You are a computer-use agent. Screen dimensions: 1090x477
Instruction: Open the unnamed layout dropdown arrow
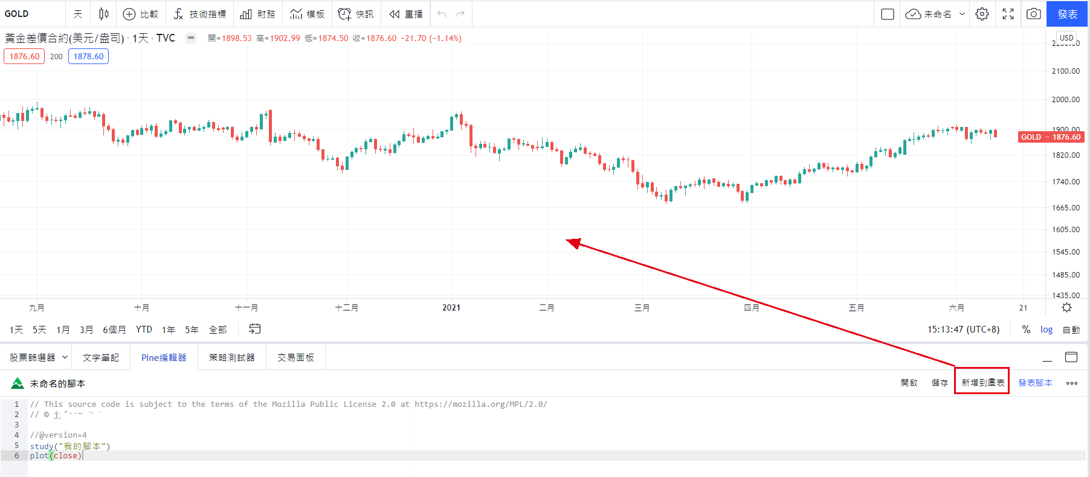pos(962,14)
